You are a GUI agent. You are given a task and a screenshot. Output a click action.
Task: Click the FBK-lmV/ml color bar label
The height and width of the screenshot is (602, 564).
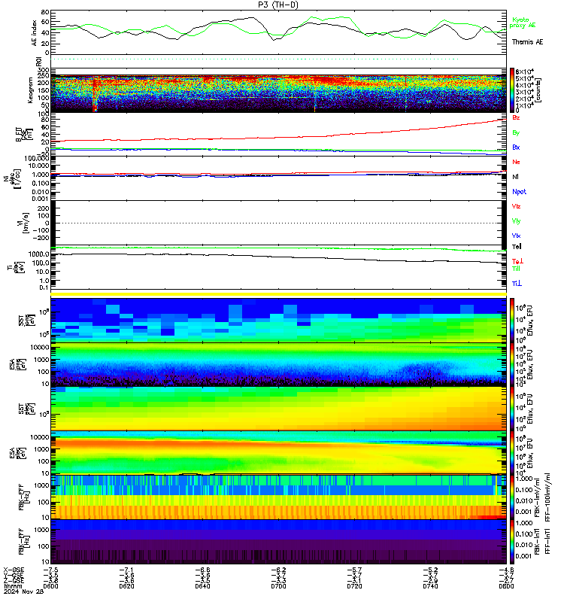[x=537, y=498]
